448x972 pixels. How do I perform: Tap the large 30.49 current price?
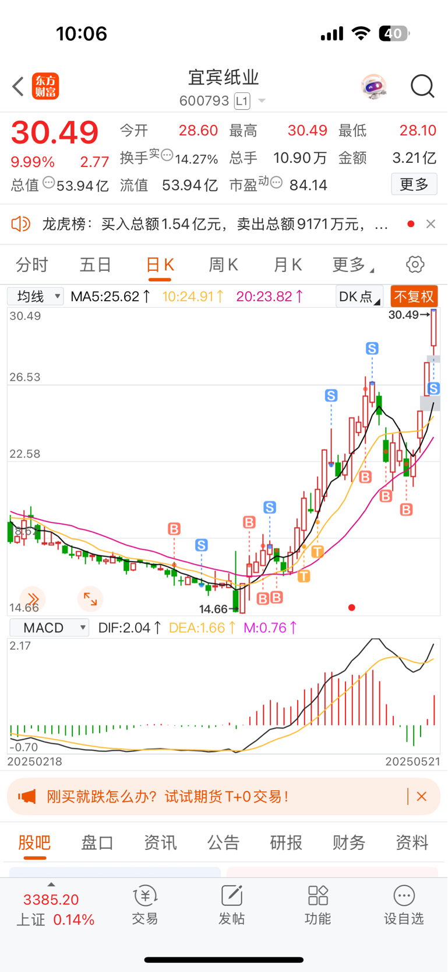55,133
